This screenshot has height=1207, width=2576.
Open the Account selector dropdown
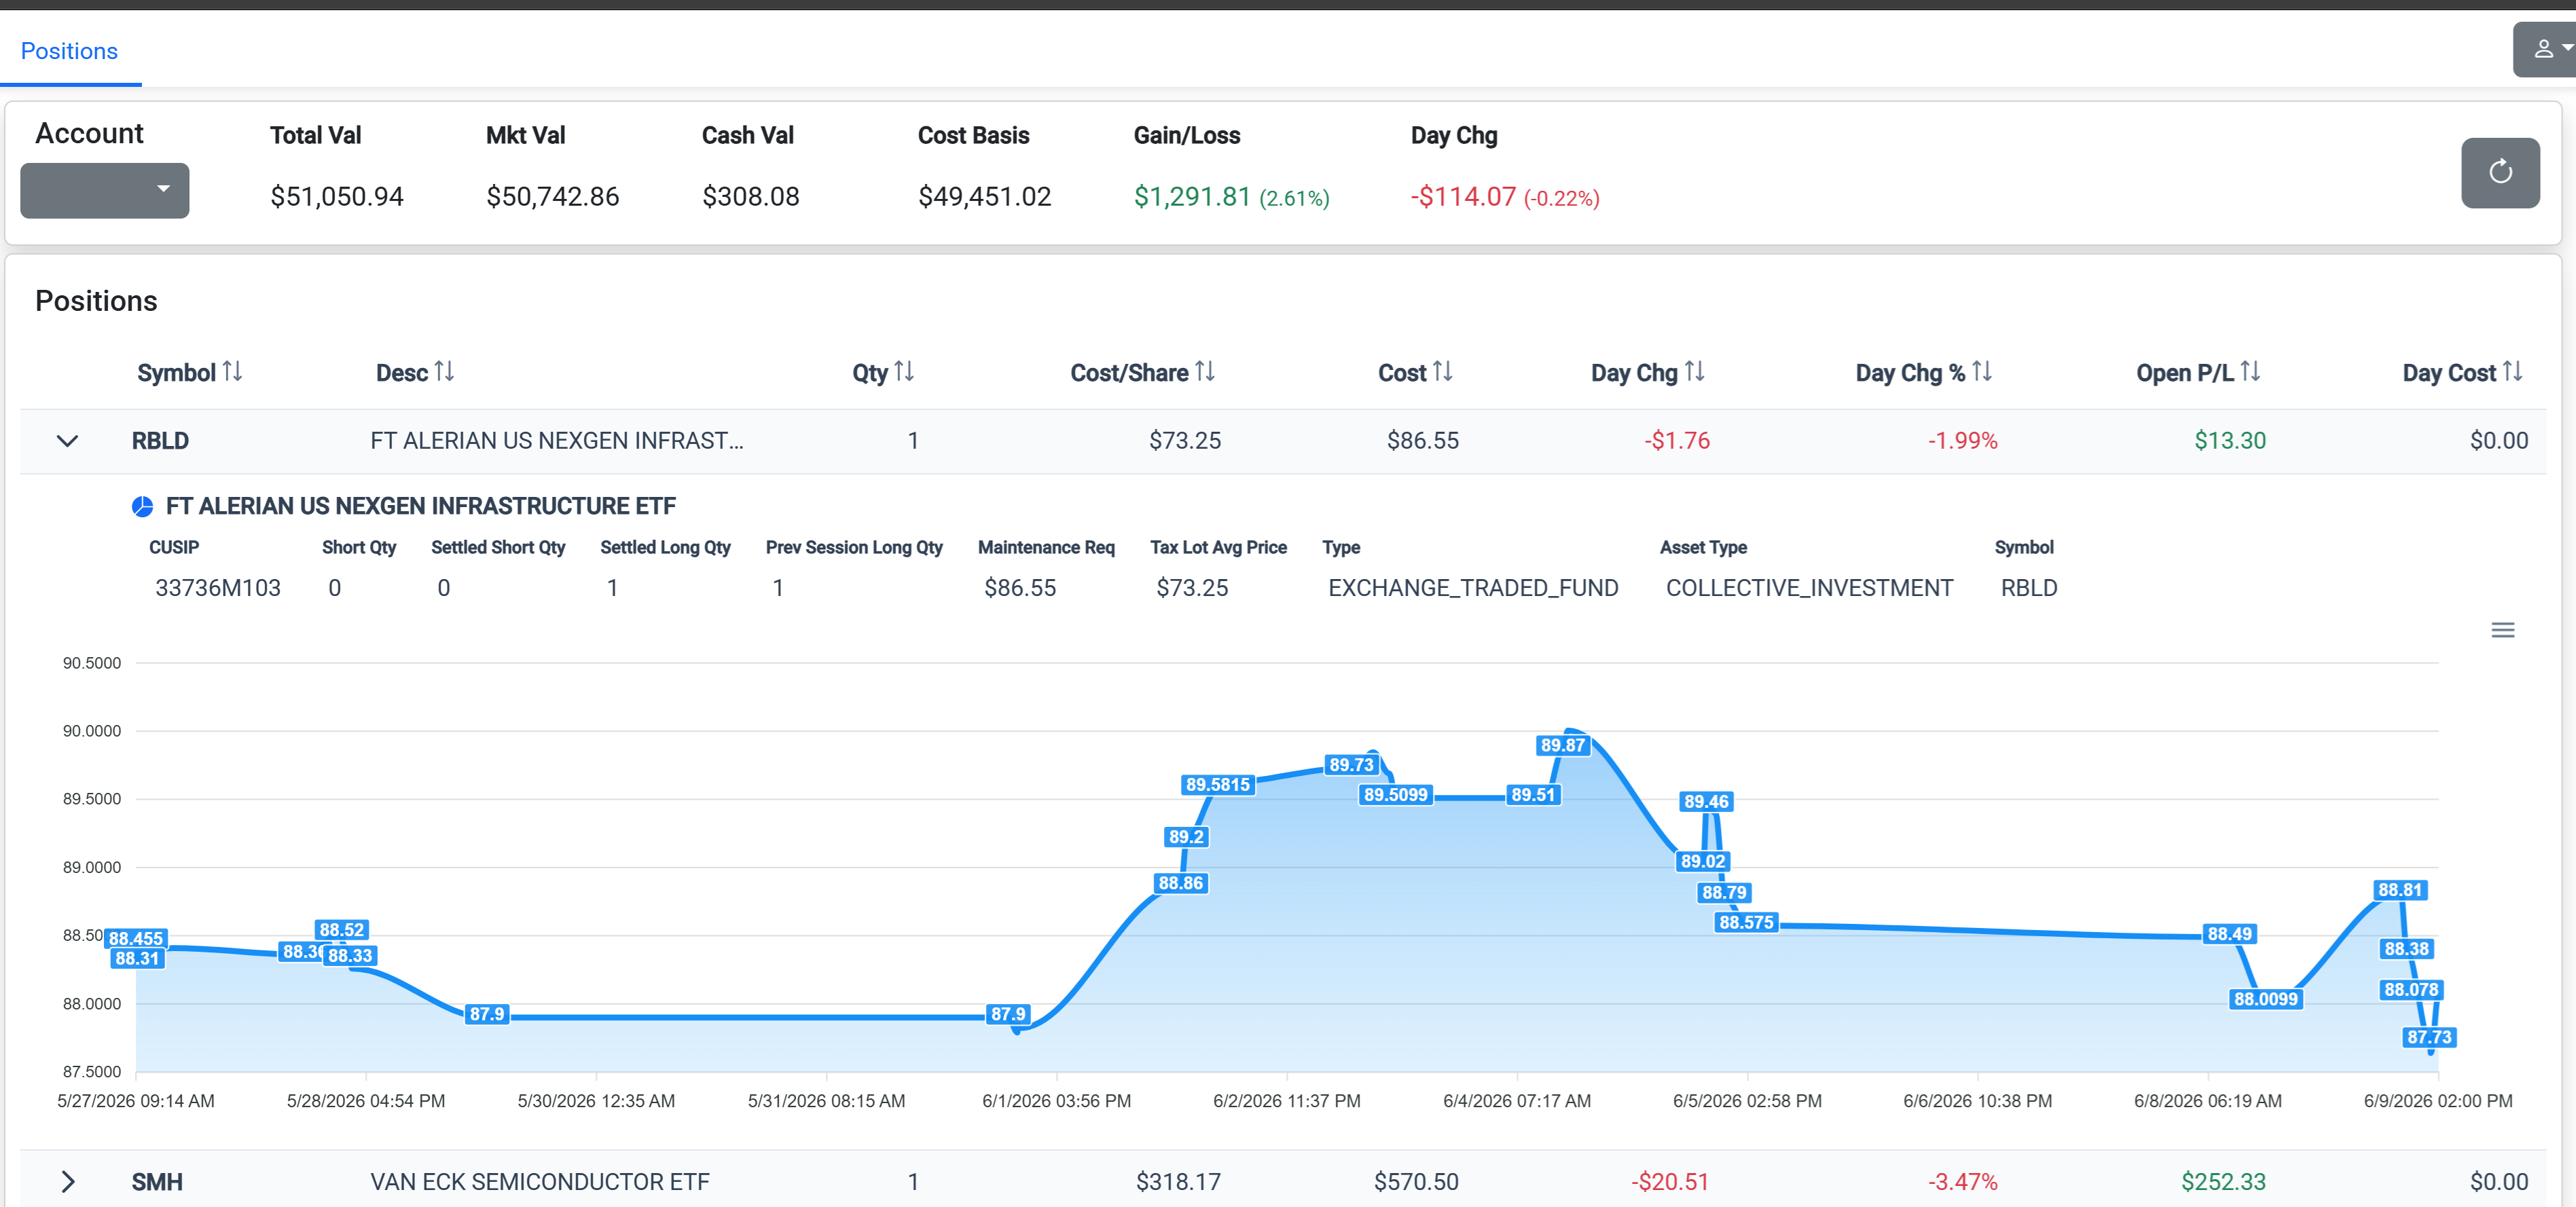104,190
